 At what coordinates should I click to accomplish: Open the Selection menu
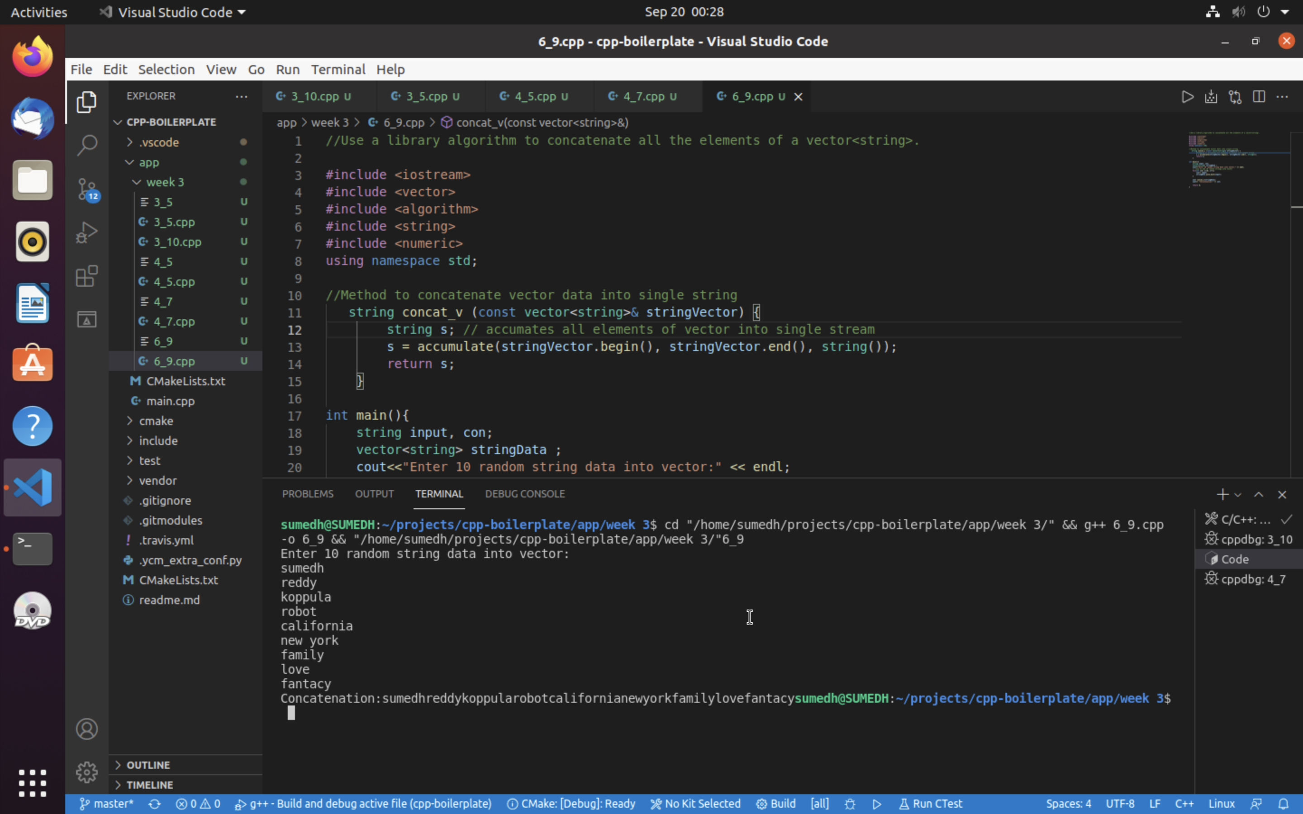click(x=166, y=70)
